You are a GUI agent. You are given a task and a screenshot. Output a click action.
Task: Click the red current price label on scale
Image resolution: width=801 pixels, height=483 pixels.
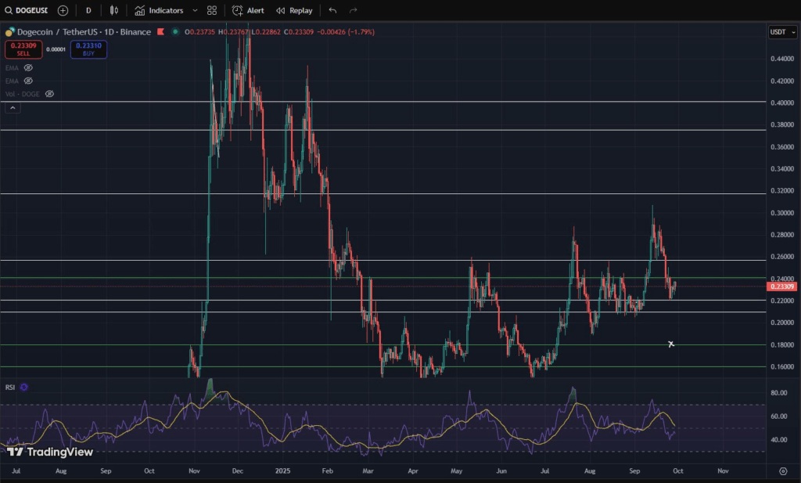point(781,287)
